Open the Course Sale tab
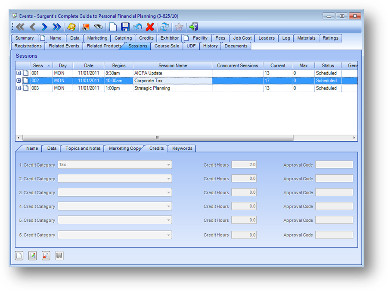The width and height of the screenshot is (388, 291). point(167,46)
